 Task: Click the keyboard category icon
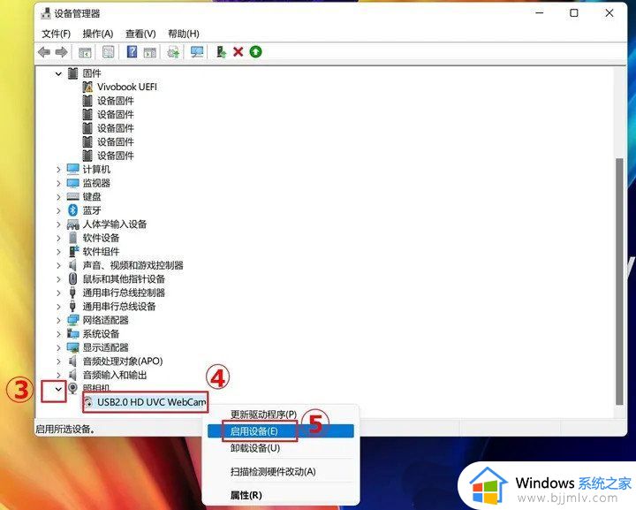tap(73, 196)
